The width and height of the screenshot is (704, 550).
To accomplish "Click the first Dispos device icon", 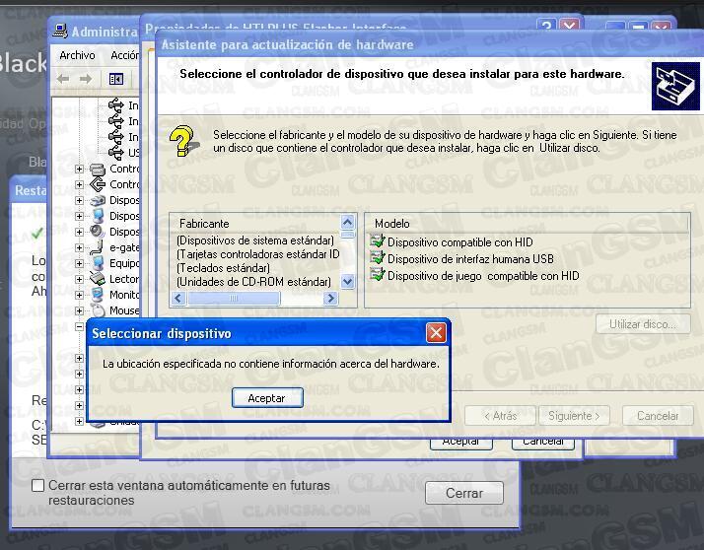I will tap(98, 200).
